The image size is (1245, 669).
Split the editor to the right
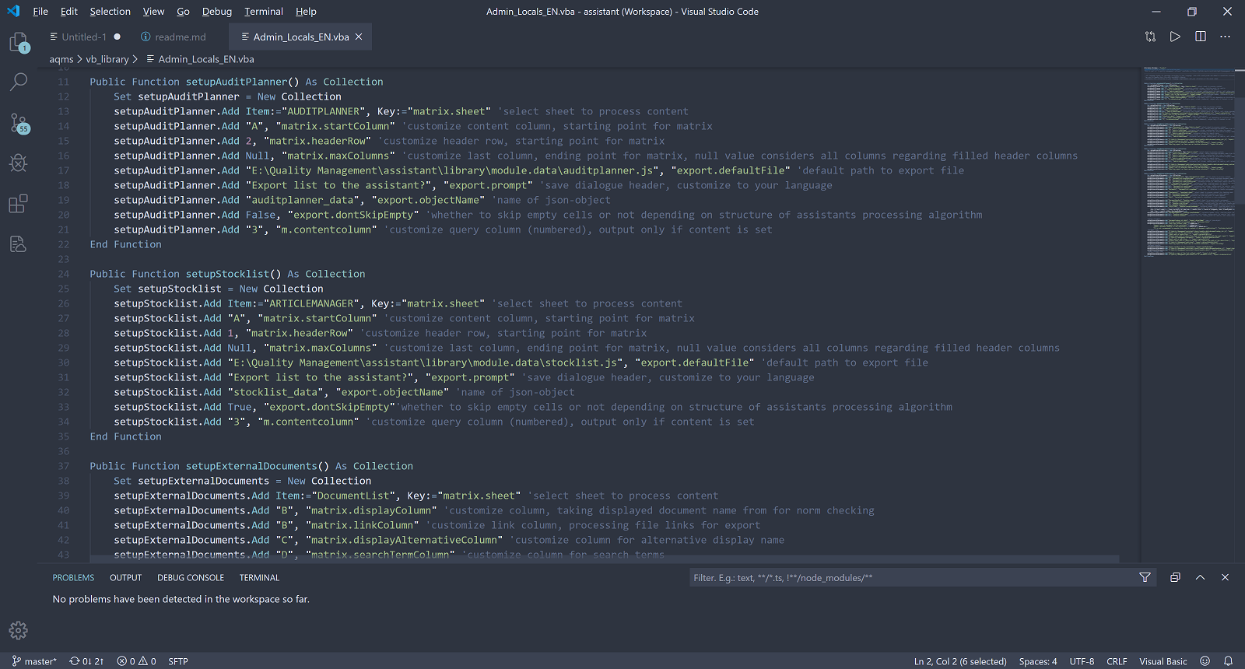coord(1201,37)
